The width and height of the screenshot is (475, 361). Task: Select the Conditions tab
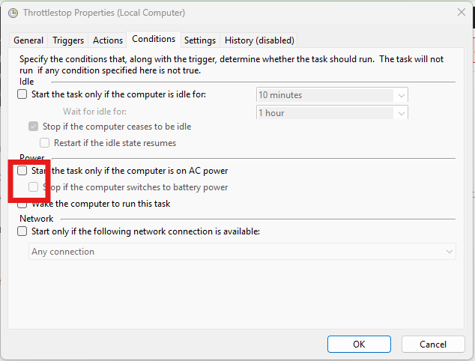pyautogui.click(x=154, y=39)
